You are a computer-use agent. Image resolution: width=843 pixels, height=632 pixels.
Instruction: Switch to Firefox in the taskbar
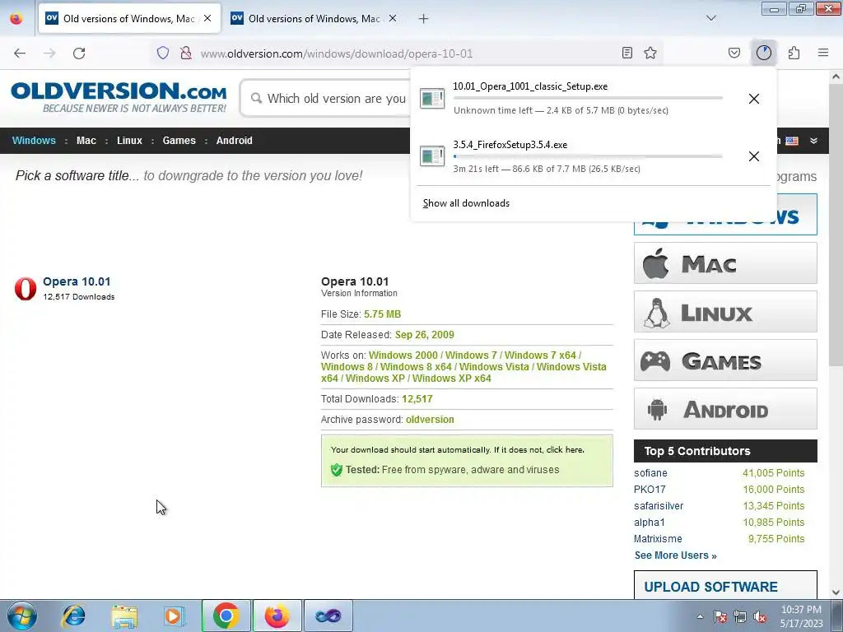pyautogui.click(x=277, y=616)
